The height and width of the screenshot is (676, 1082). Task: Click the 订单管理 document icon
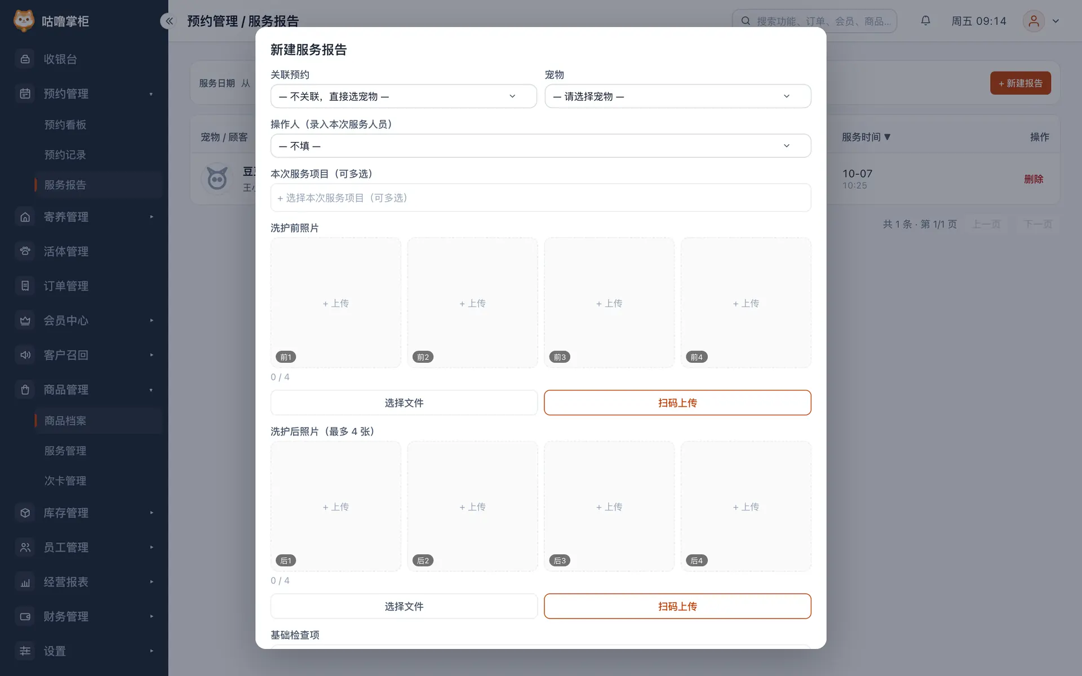point(25,286)
